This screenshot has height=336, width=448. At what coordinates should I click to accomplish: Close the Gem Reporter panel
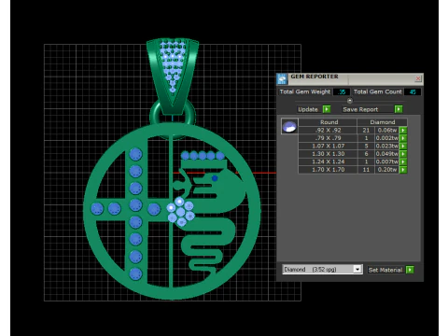click(x=418, y=78)
